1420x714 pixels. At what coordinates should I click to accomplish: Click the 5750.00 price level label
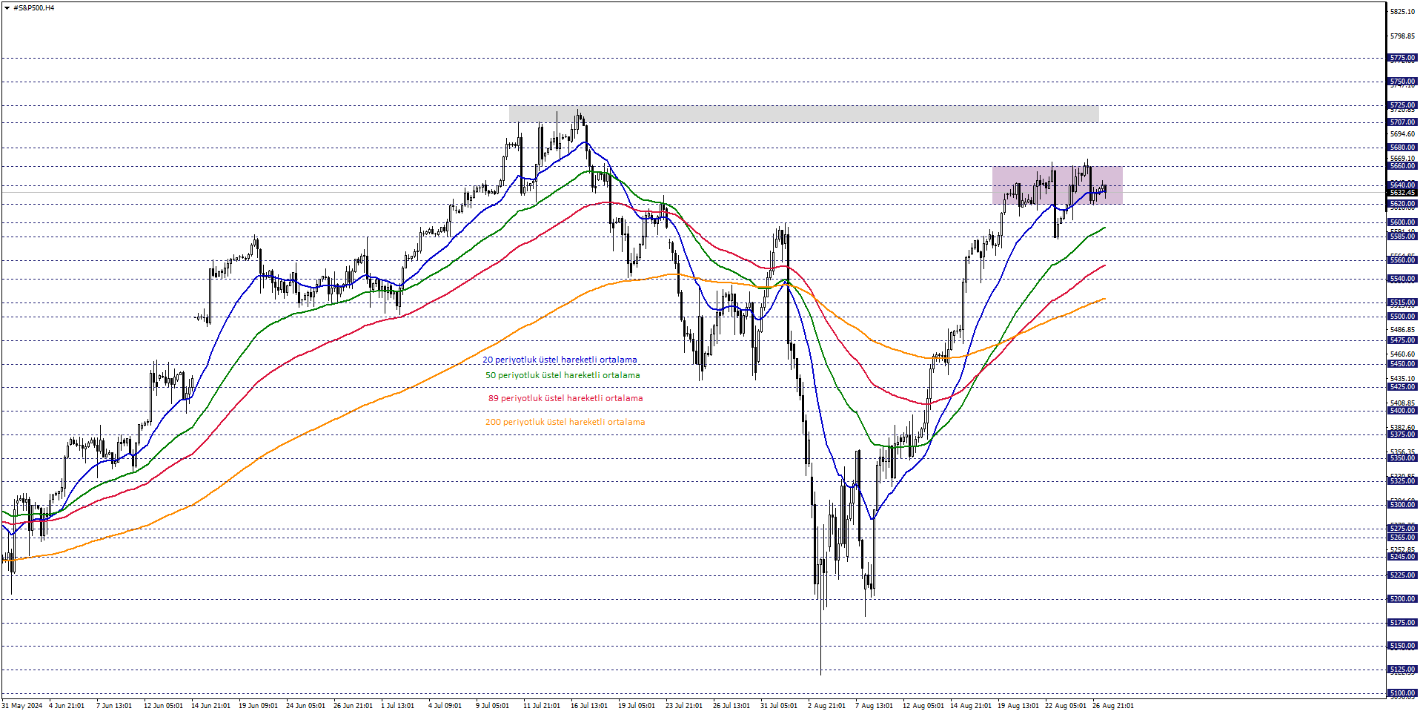click(1402, 82)
